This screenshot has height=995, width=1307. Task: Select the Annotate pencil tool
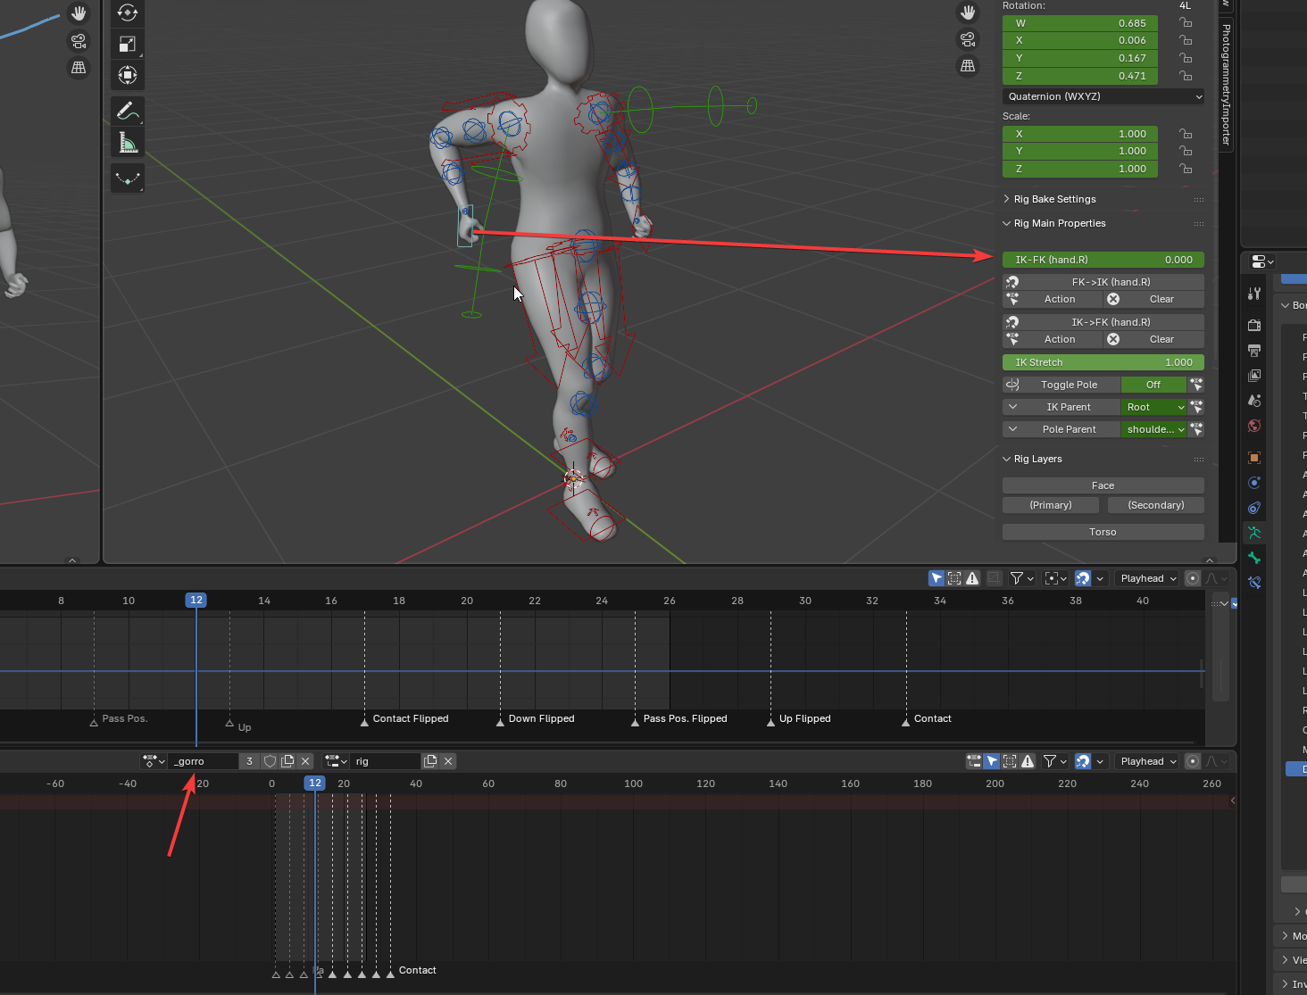128,112
